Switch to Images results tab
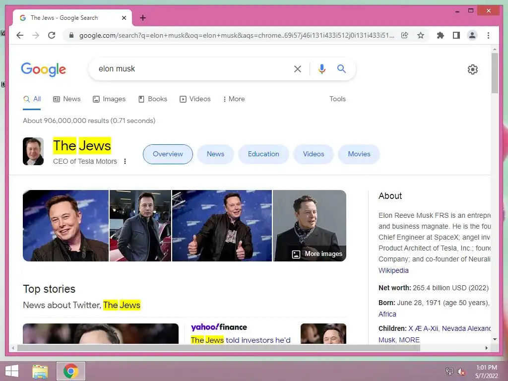 (109, 99)
